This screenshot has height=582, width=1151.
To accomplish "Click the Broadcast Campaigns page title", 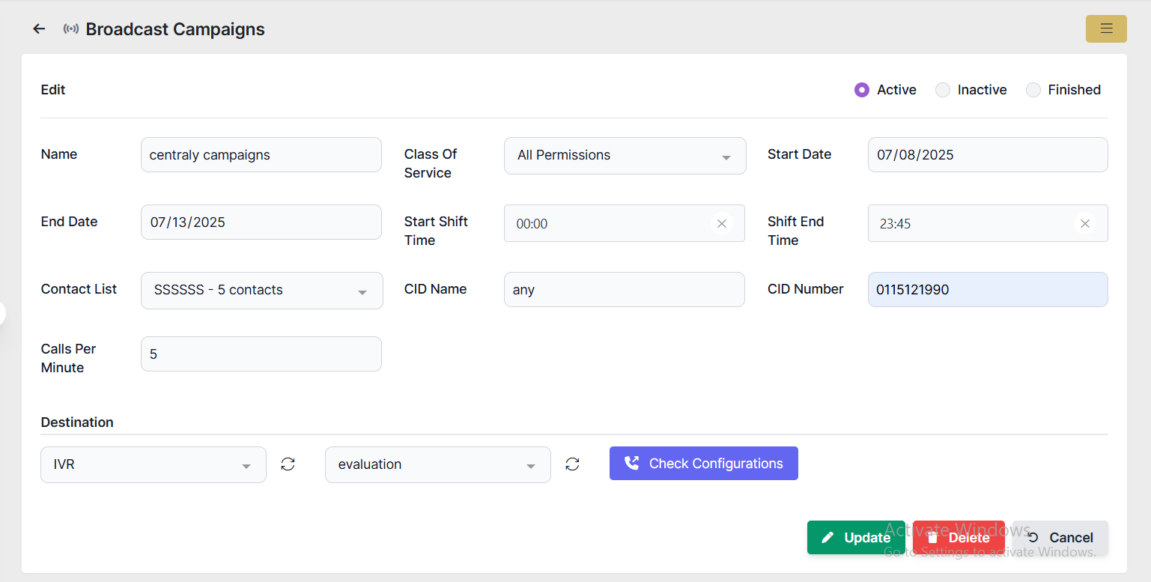I will coord(175,29).
